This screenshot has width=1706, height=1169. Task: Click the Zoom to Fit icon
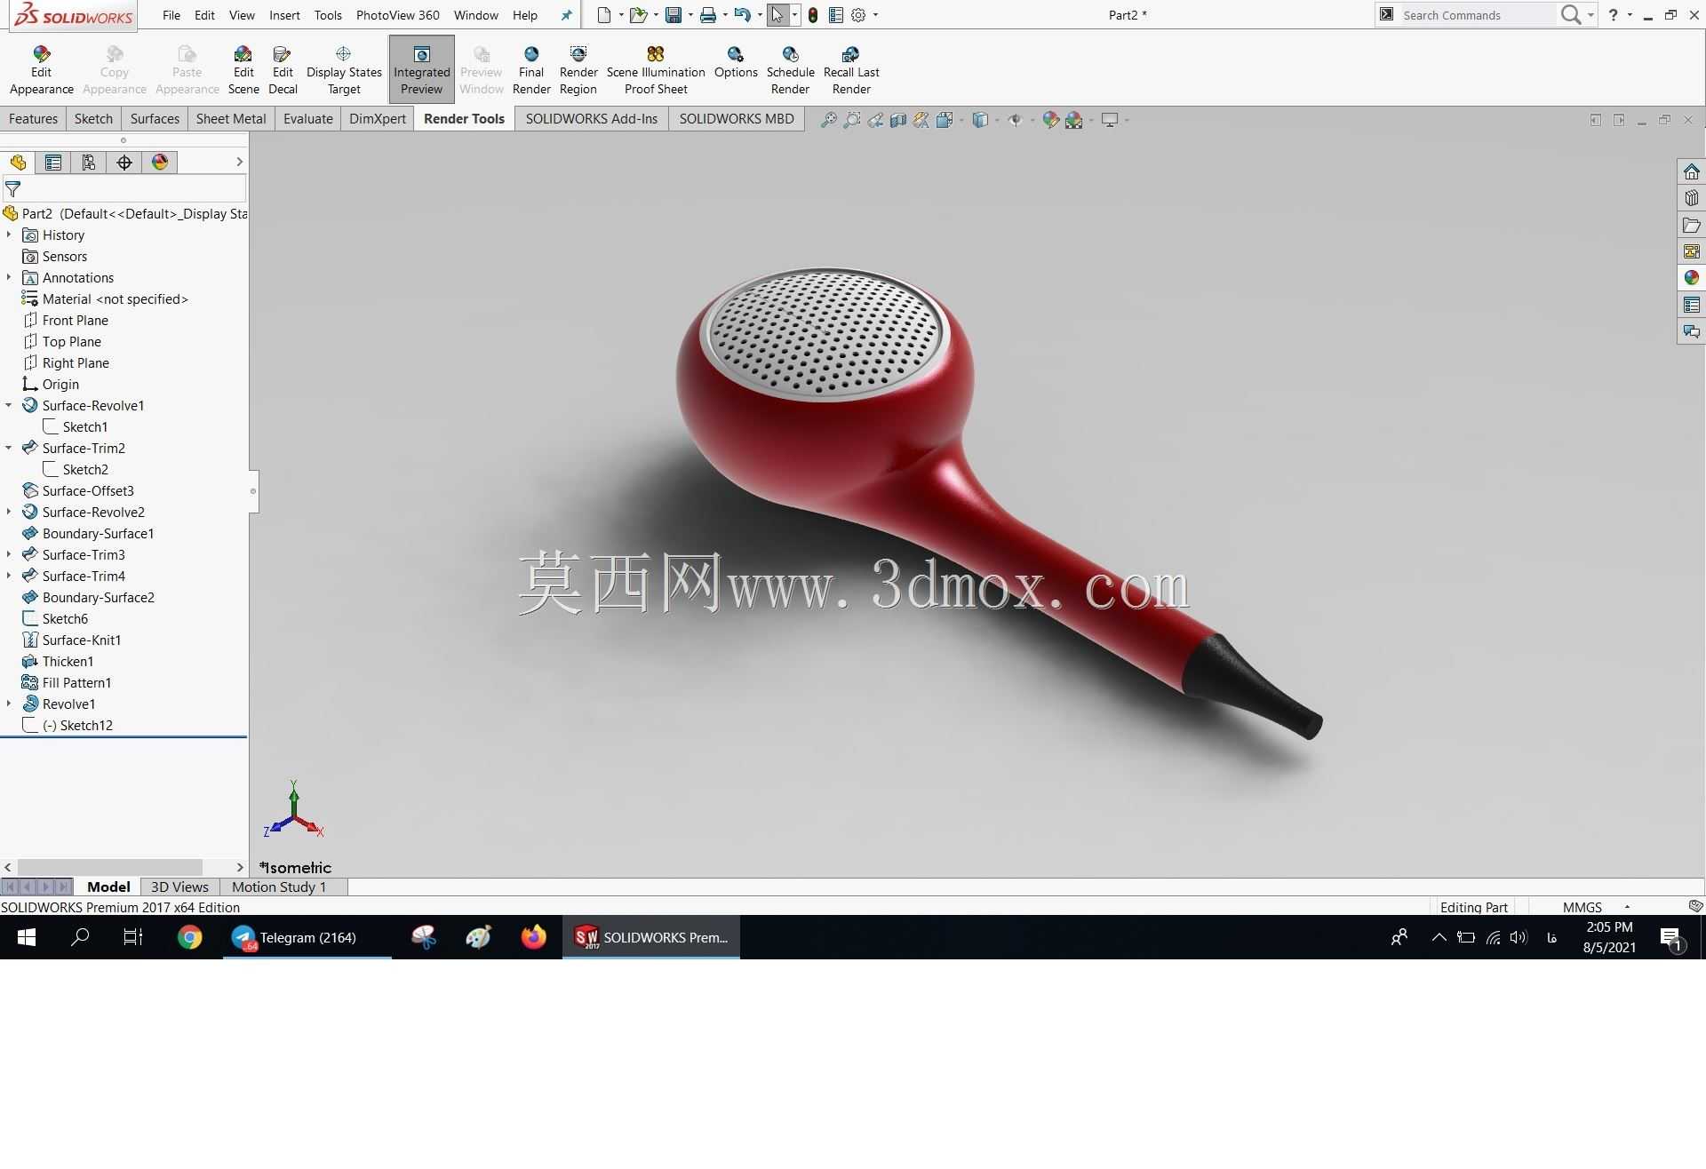tap(828, 119)
